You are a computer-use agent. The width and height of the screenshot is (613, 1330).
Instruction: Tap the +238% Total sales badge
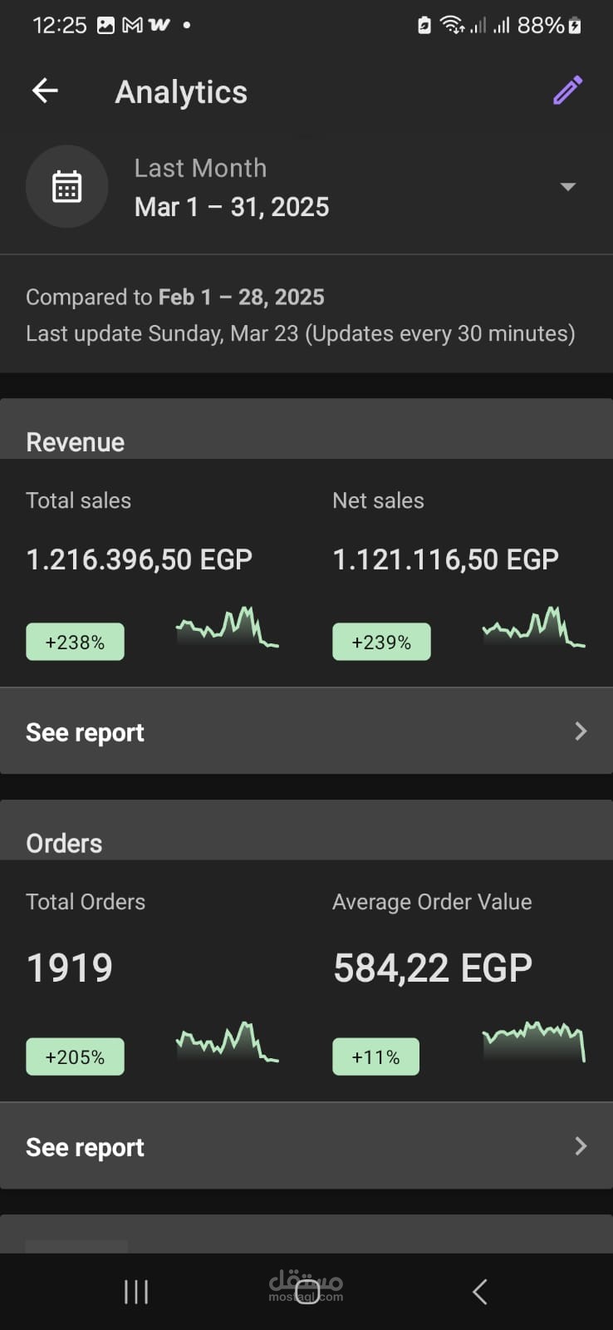(75, 642)
